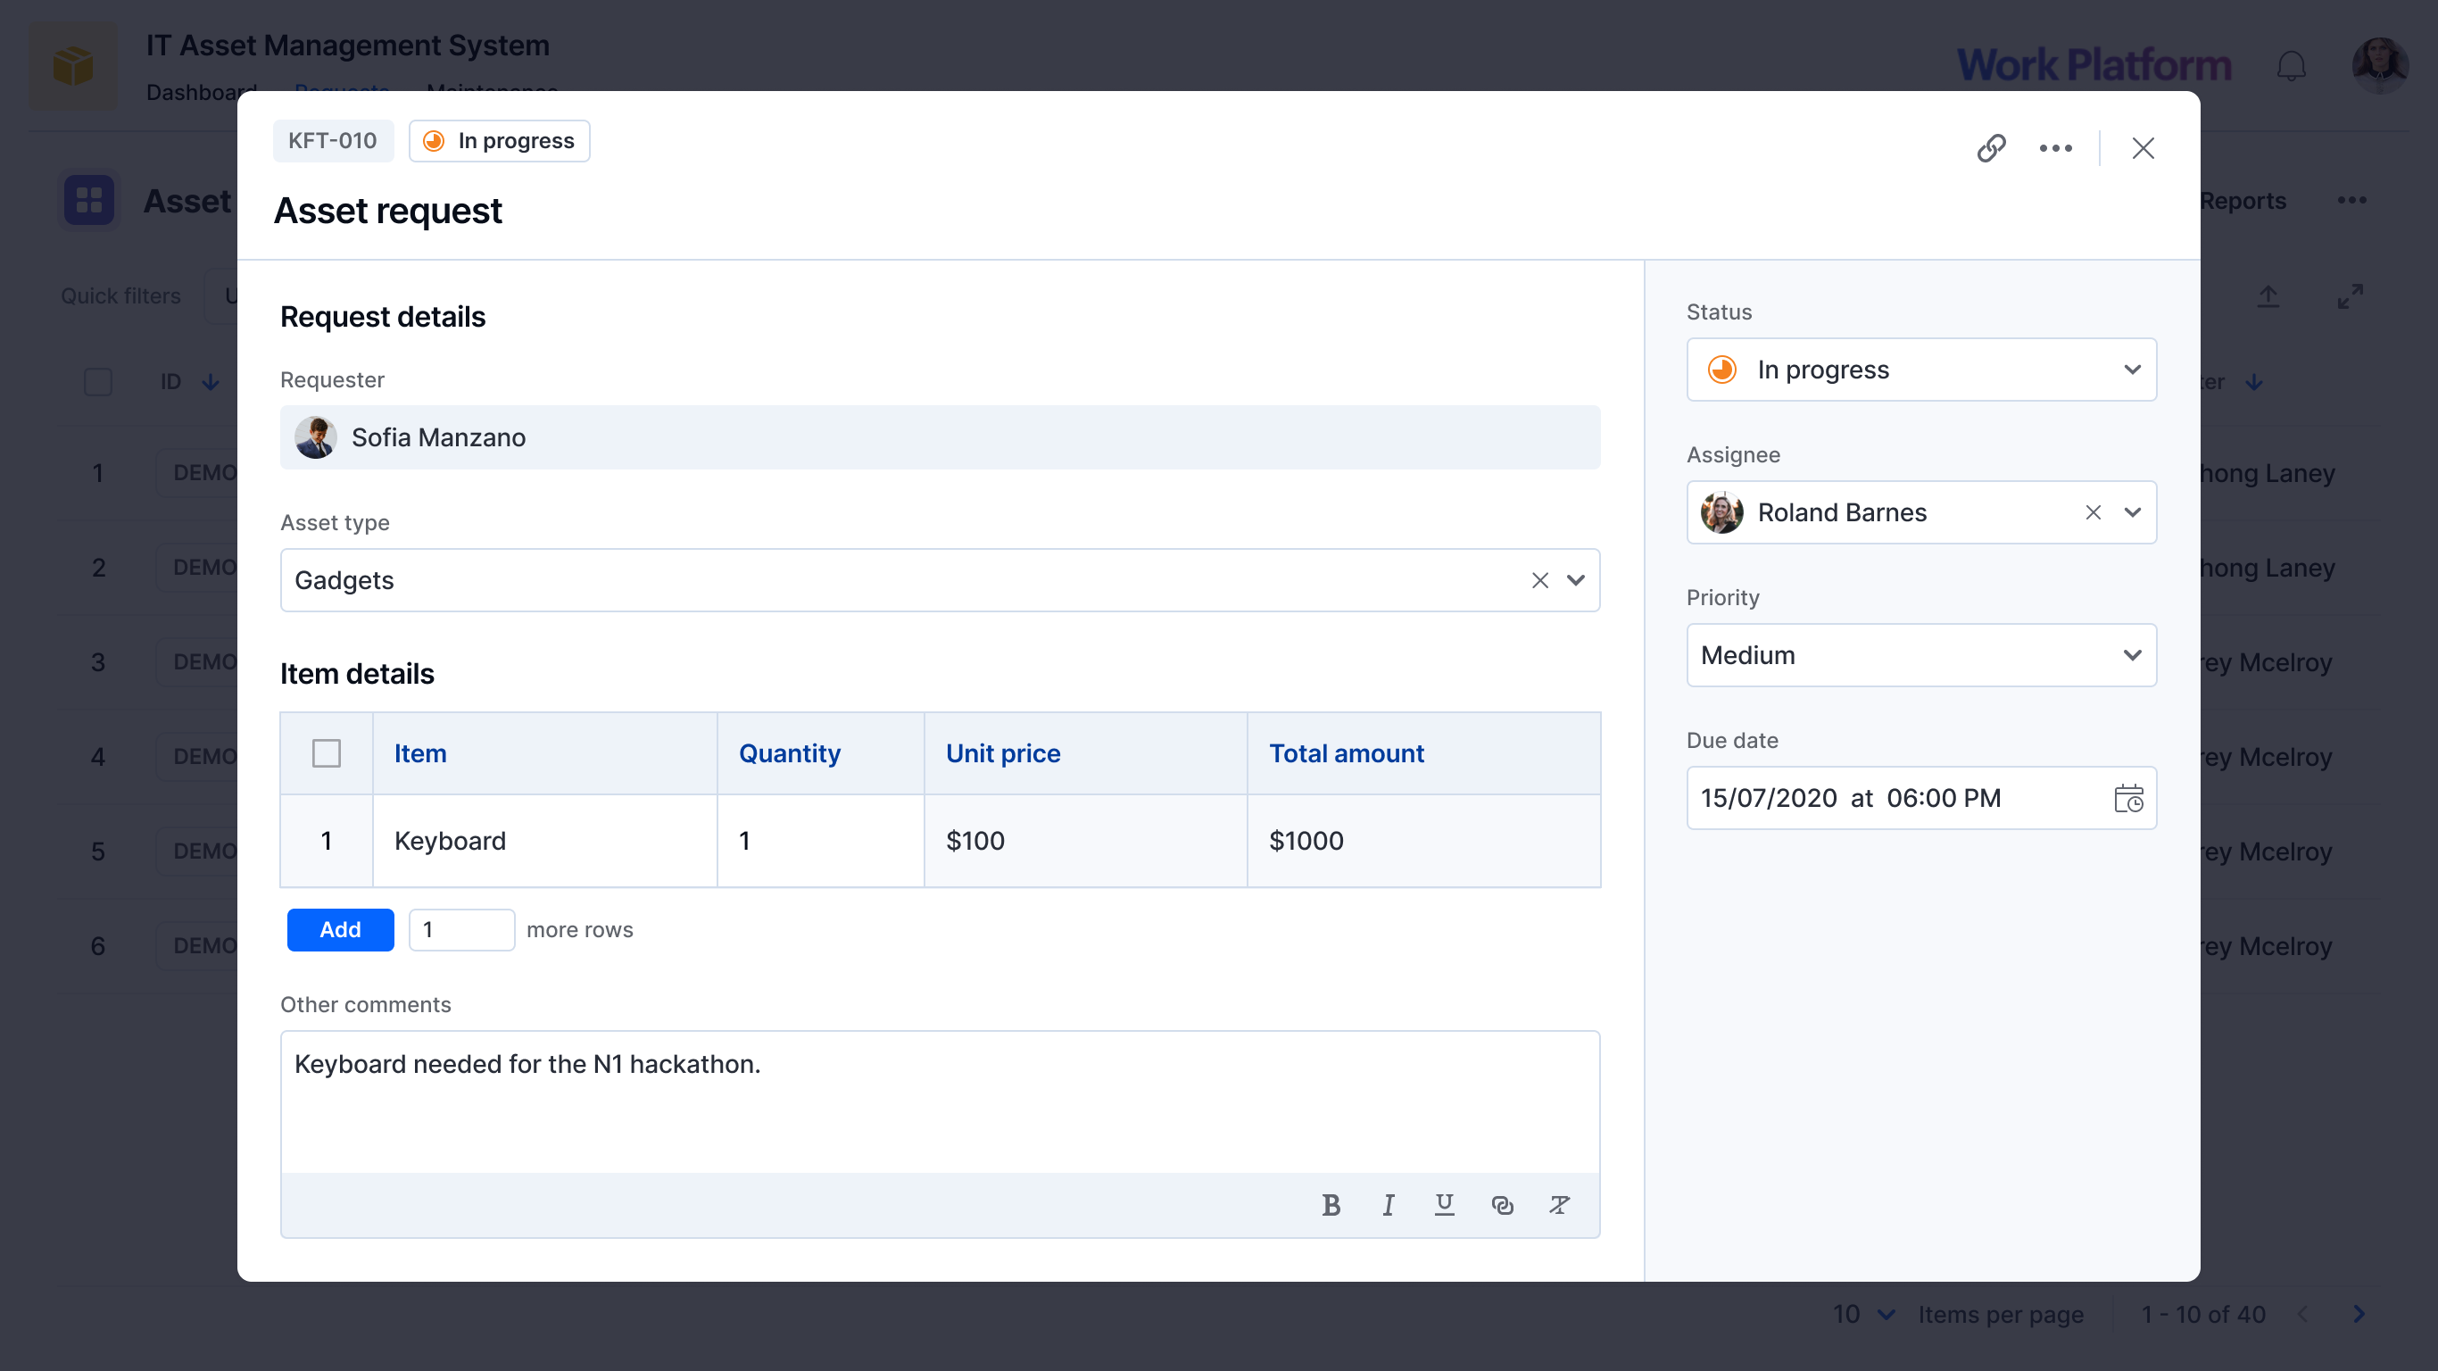The width and height of the screenshot is (2438, 1371).
Task: Open the due date calendar picker
Action: 2128,798
